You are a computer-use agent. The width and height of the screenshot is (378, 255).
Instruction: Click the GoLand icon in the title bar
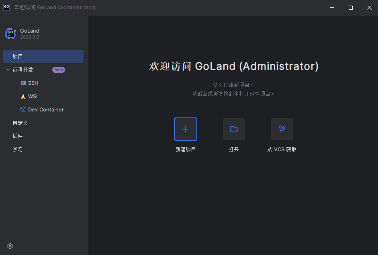(6, 7)
